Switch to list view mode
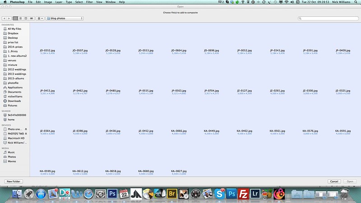 click(20, 18)
